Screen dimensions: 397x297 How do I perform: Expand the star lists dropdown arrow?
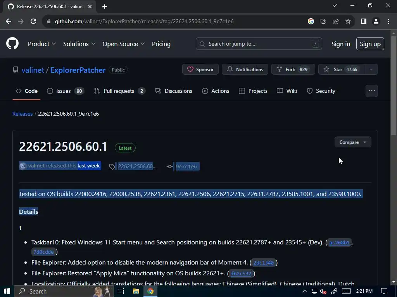[371, 70]
